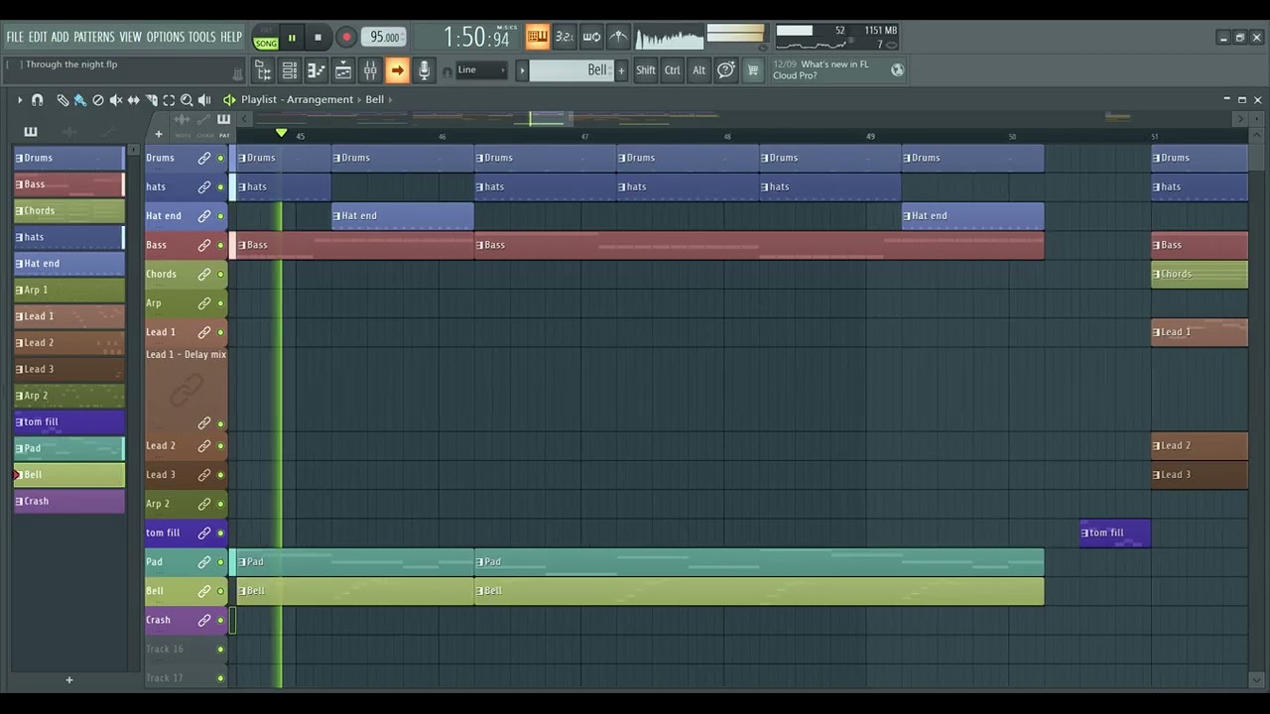The width and height of the screenshot is (1270, 714).
Task: Select the paint brush tool
Action: coord(80,100)
